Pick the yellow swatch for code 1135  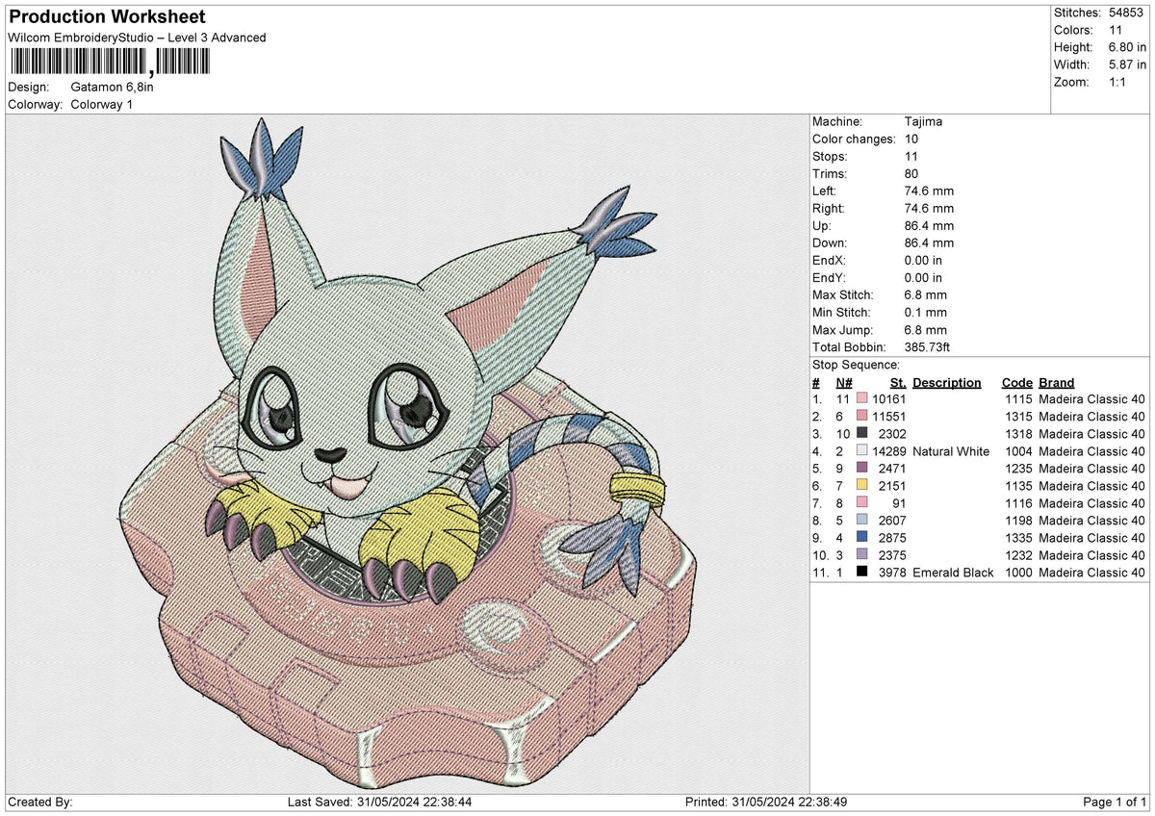[861, 486]
